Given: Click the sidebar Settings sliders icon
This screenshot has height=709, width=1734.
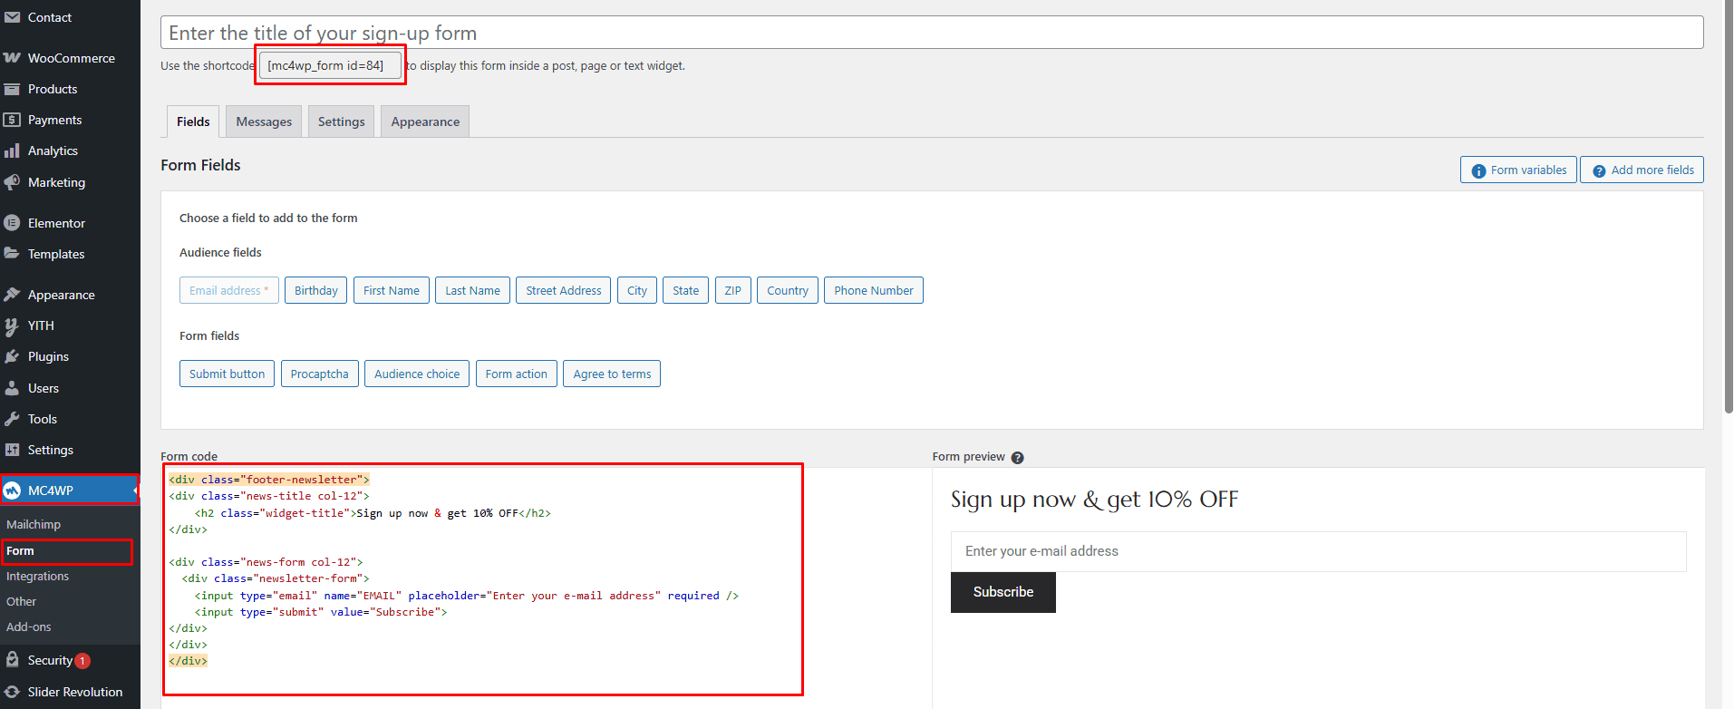Looking at the screenshot, I should click(12, 450).
